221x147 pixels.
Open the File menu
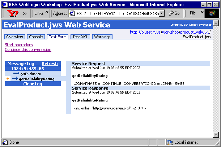193,13
